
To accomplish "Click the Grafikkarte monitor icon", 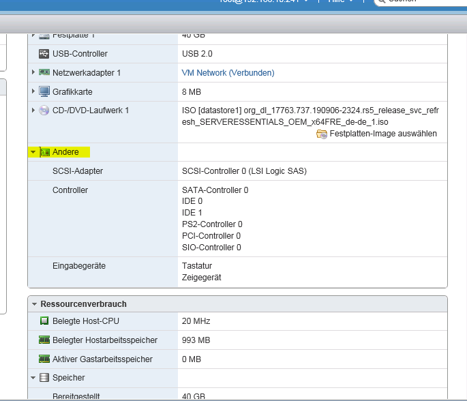I will click(x=44, y=92).
